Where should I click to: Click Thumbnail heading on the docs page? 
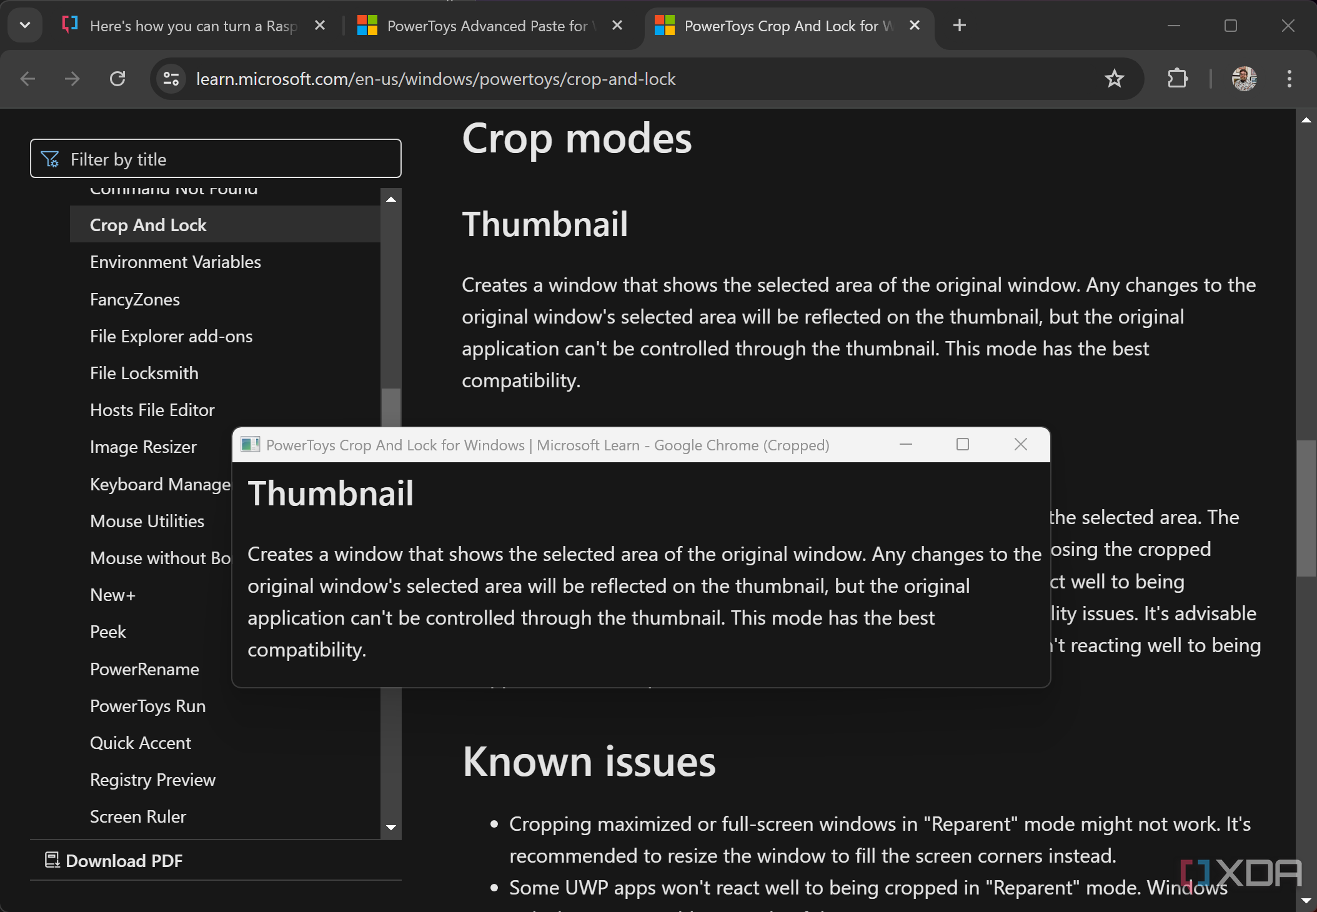coord(545,224)
